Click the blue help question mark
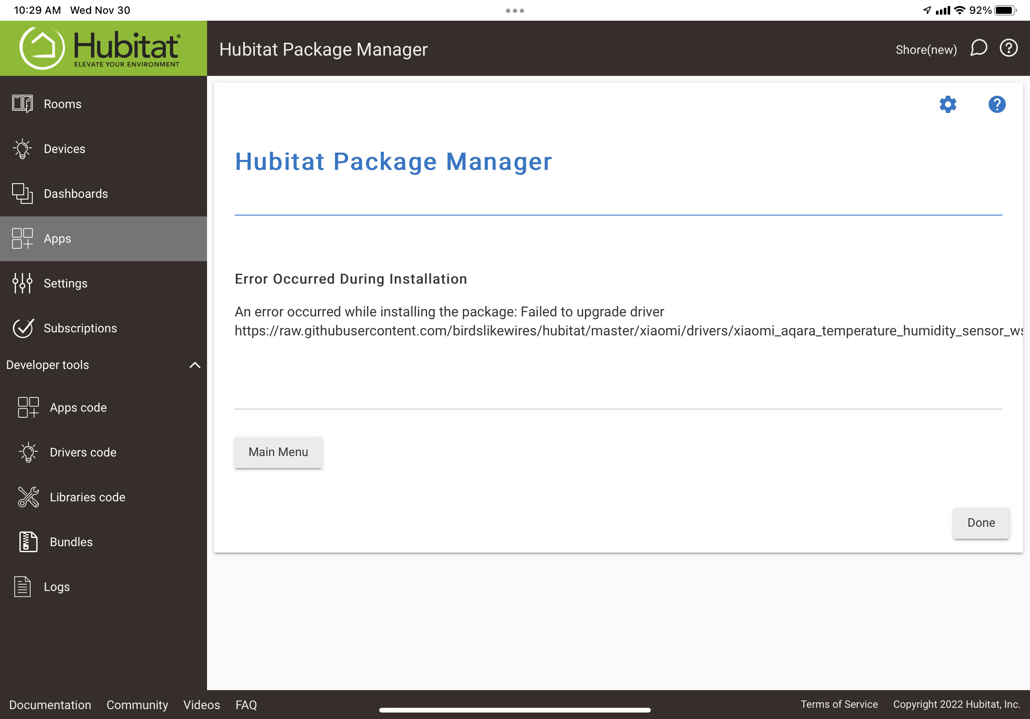The width and height of the screenshot is (1030, 719). pos(997,104)
